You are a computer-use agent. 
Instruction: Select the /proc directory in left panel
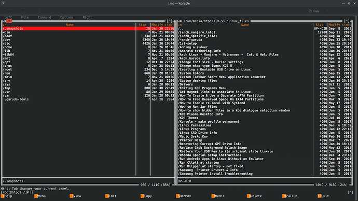88,66
